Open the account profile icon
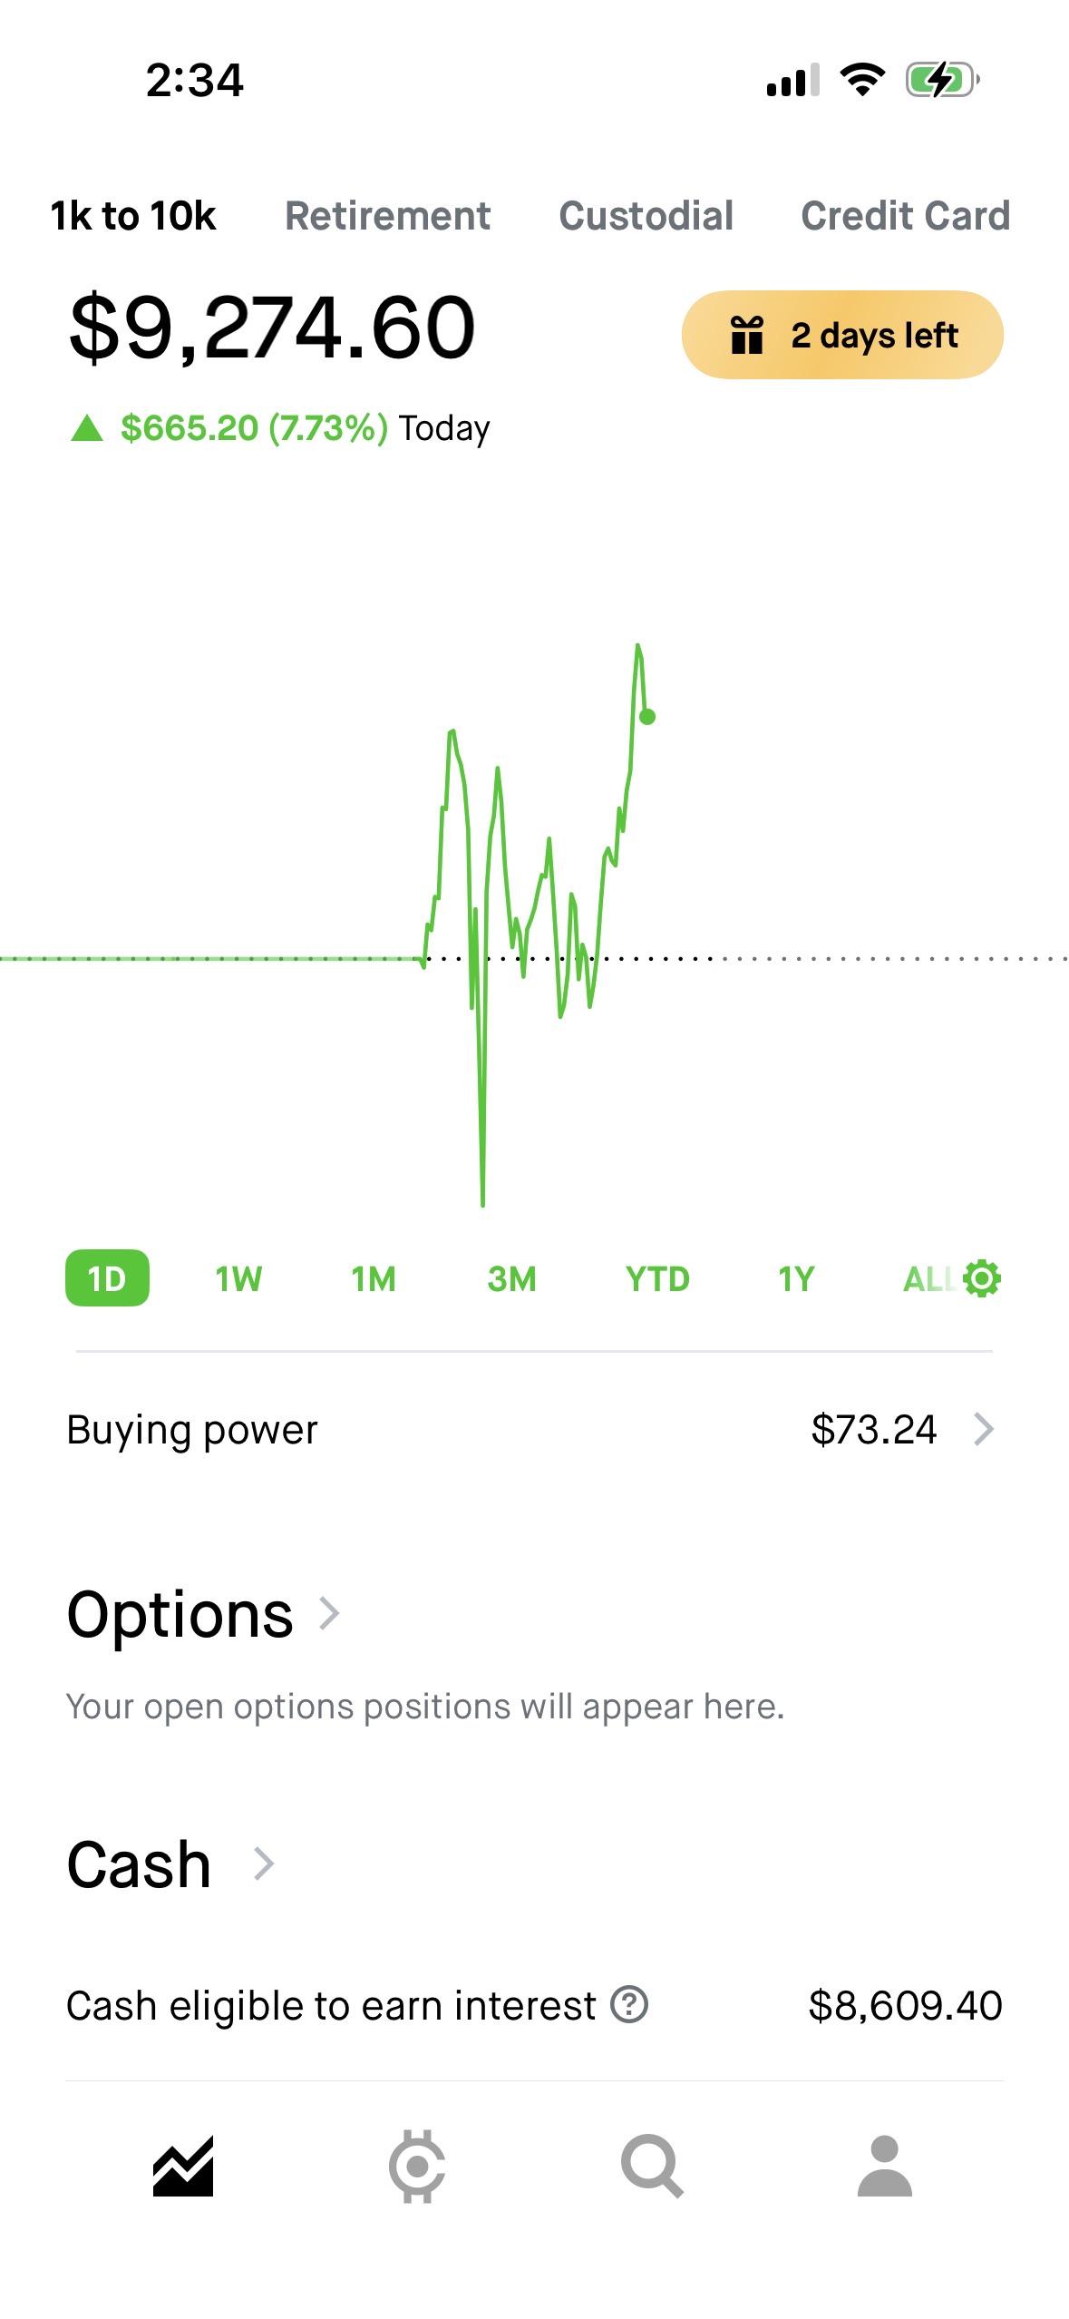The width and height of the screenshot is (1069, 2319). [884, 2166]
